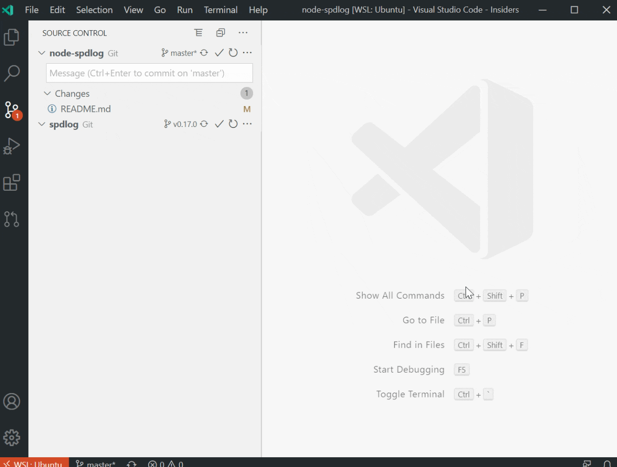Collapse the node-spdlog repository
Viewport: 617px width, 467px height.
coord(41,53)
